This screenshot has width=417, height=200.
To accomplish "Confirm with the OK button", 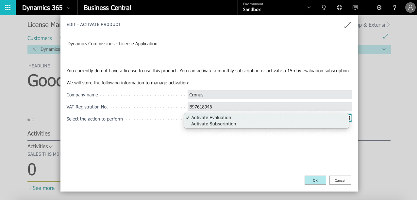I will tap(315, 180).
